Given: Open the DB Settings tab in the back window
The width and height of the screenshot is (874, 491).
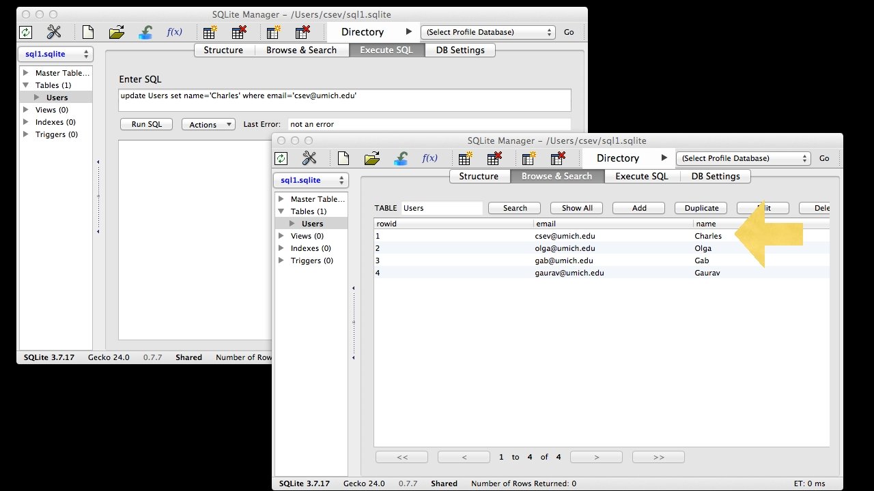Looking at the screenshot, I should click(x=460, y=50).
